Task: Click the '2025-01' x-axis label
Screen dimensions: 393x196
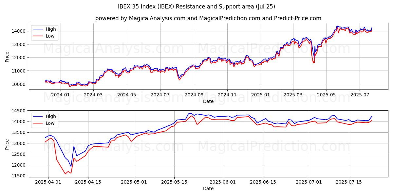Action: [x=261, y=95]
